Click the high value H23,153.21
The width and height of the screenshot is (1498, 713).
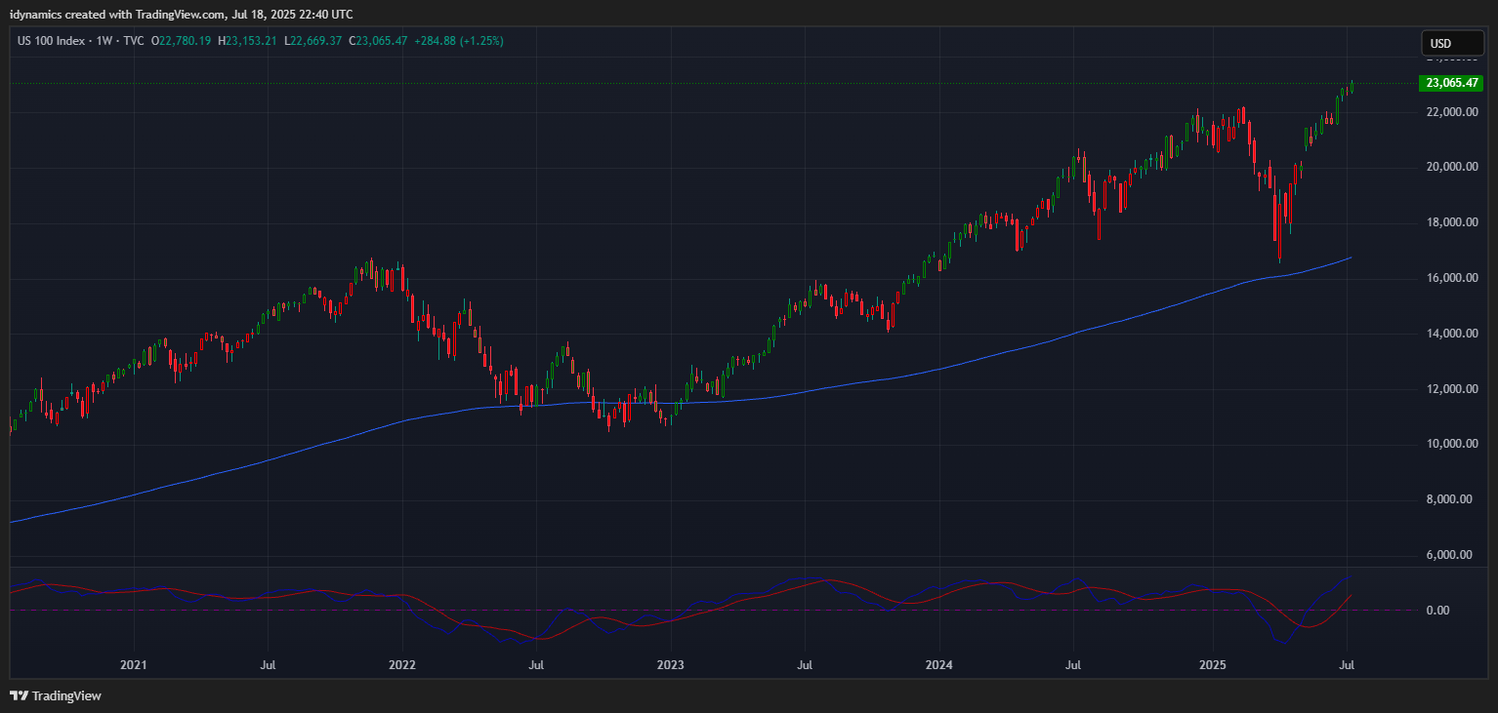click(x=248, y=41)
